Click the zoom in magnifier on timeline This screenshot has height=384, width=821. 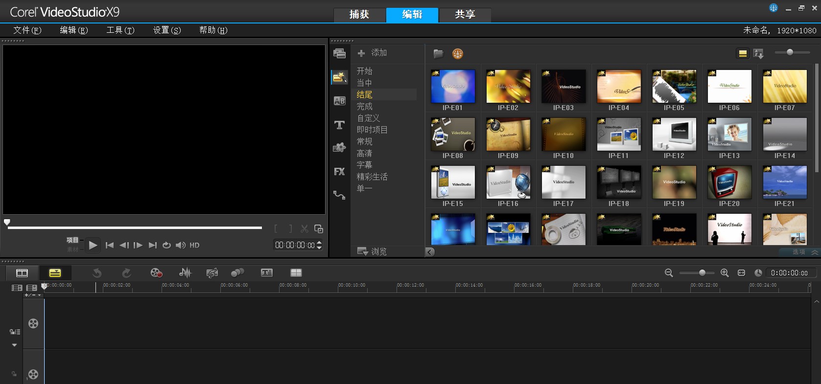click(x=725, y=273)
